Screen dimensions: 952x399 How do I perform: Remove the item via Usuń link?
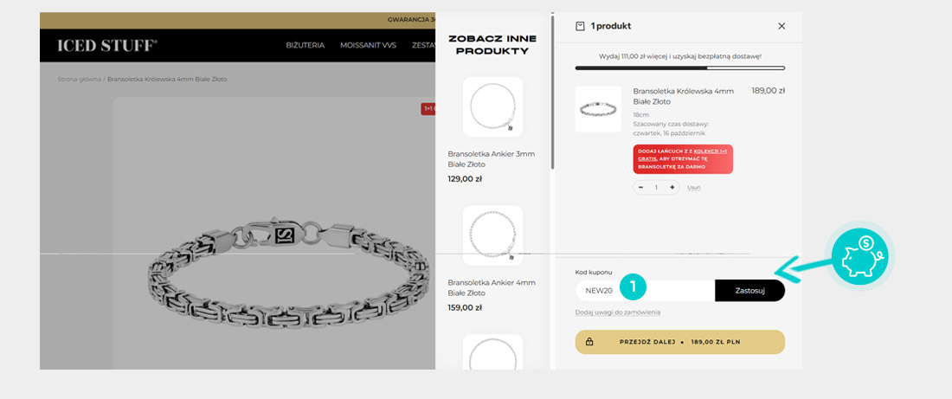tap(694, 188)
